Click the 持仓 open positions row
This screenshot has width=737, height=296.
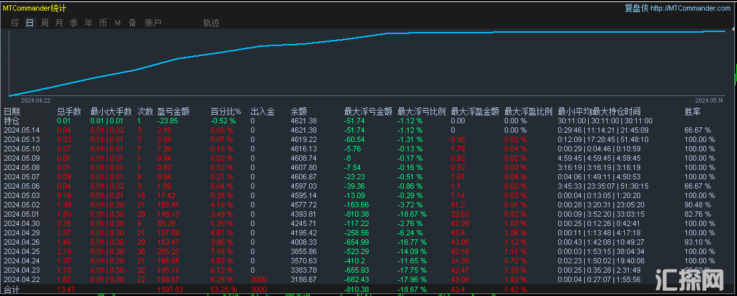tap(12, 121)
